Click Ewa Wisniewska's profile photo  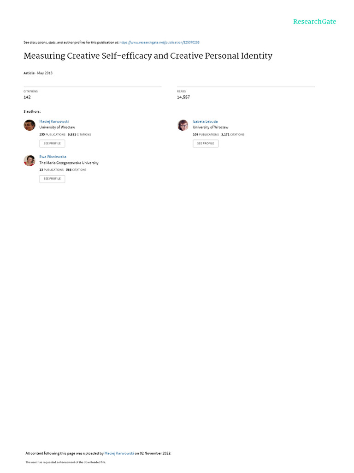pyautogui.click(x=29, y=160)
